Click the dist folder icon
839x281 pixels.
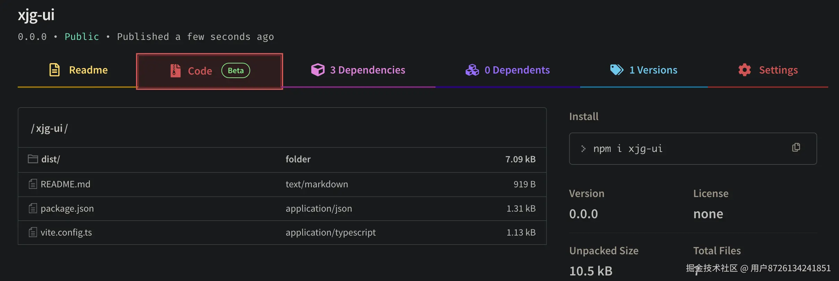pos(33,159)
